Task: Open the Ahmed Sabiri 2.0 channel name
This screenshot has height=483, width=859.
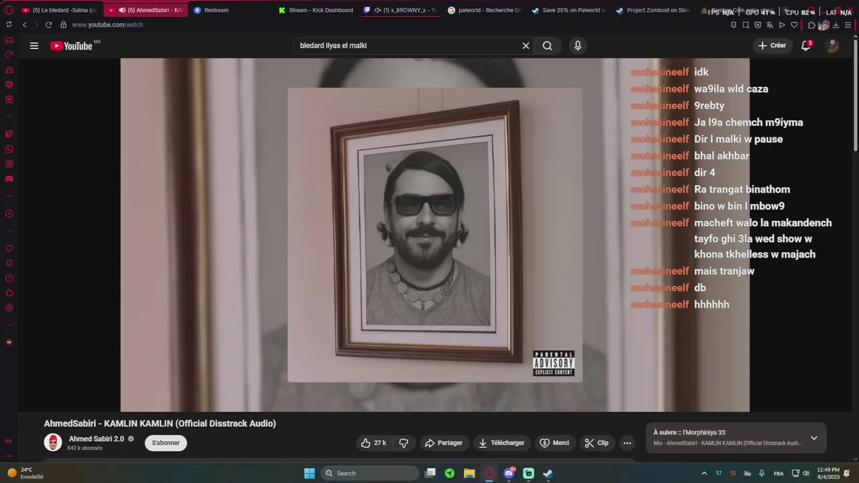Action: (97, 439)
